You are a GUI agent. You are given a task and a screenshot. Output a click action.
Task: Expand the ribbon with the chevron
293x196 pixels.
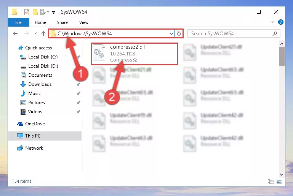click(x=272, y=22)
